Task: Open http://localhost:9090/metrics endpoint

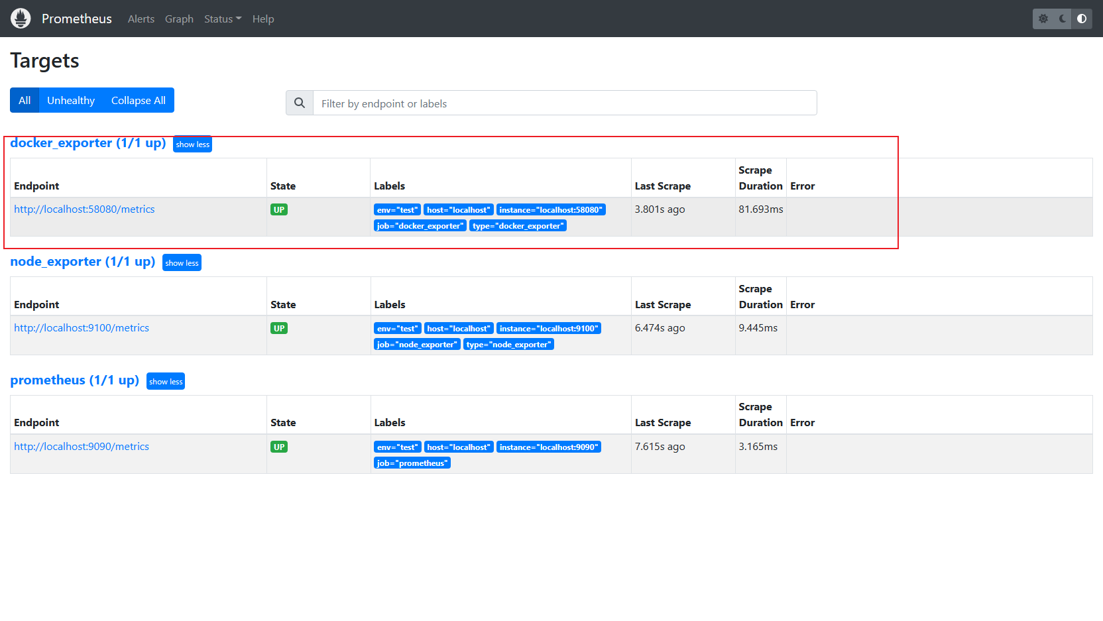Action: coord(82,447)
